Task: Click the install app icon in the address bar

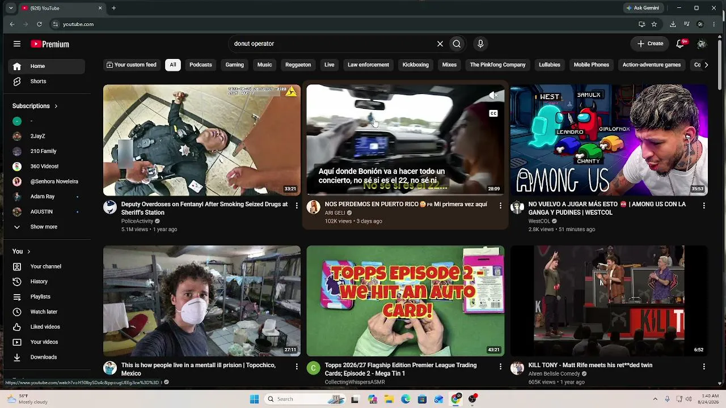Action: (641, 24)
